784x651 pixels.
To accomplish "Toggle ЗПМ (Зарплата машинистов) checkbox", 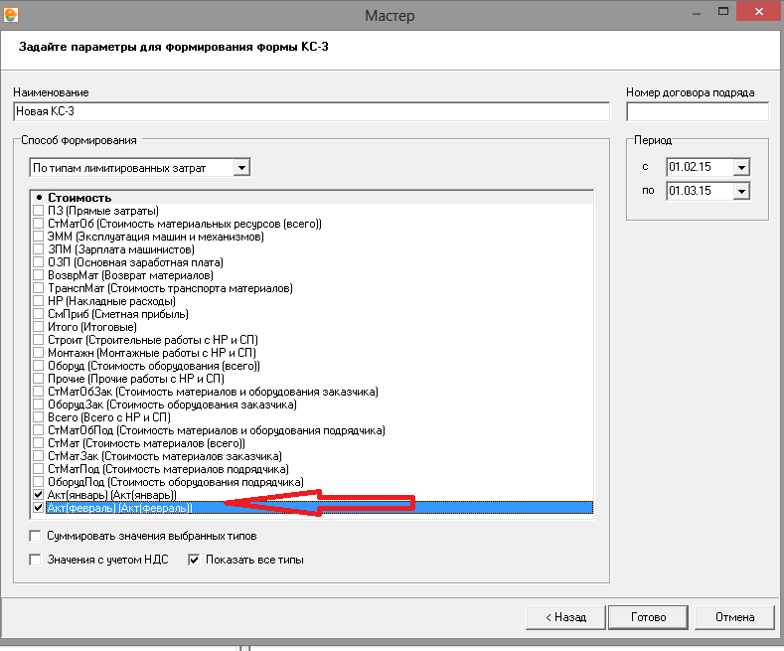I will pyautogui.click(x=39, y=249).
